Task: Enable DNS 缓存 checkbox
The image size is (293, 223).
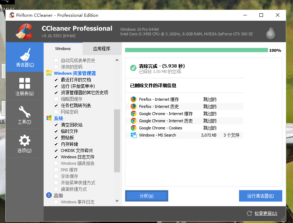Action: coord(56,170)
